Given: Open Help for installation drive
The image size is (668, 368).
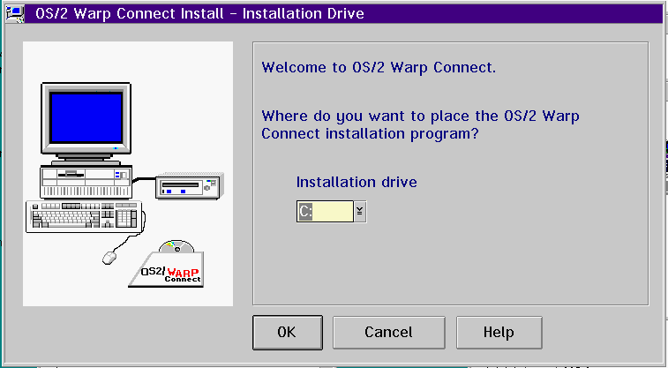Looking at the screenshot, I should pyautogui.click(x=499, y=332).
